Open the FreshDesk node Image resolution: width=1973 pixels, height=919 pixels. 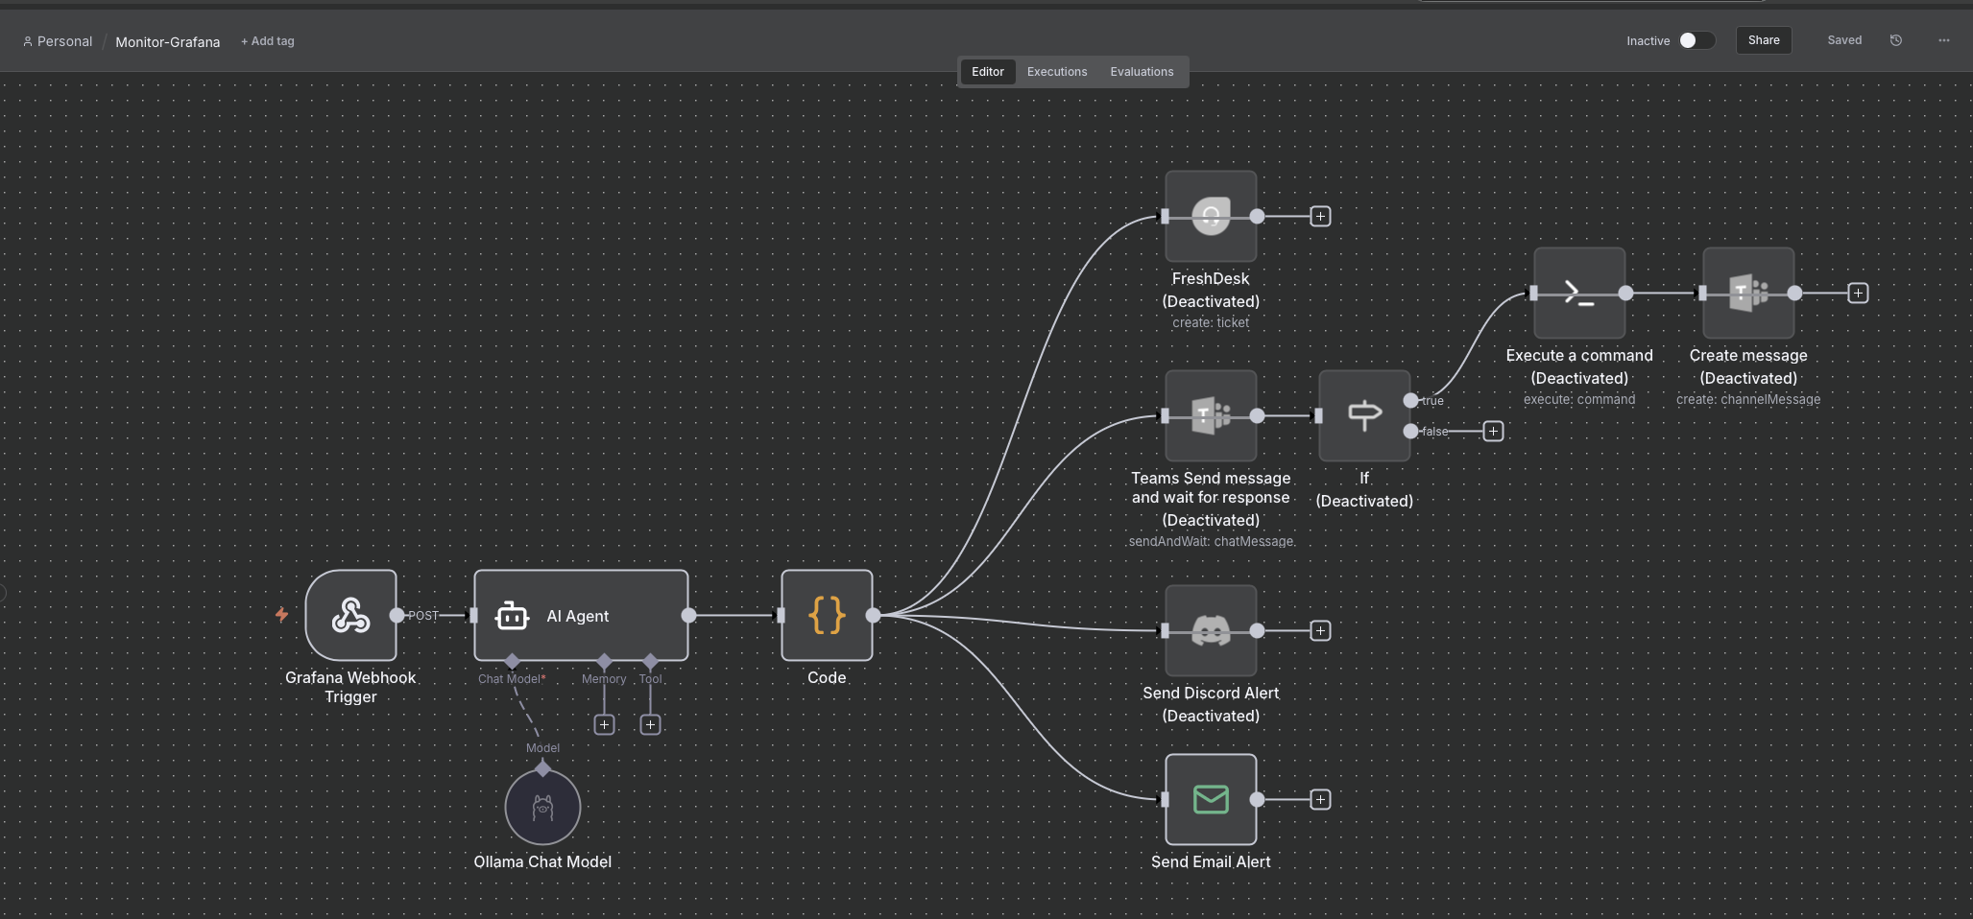[x=1210, y=216]
